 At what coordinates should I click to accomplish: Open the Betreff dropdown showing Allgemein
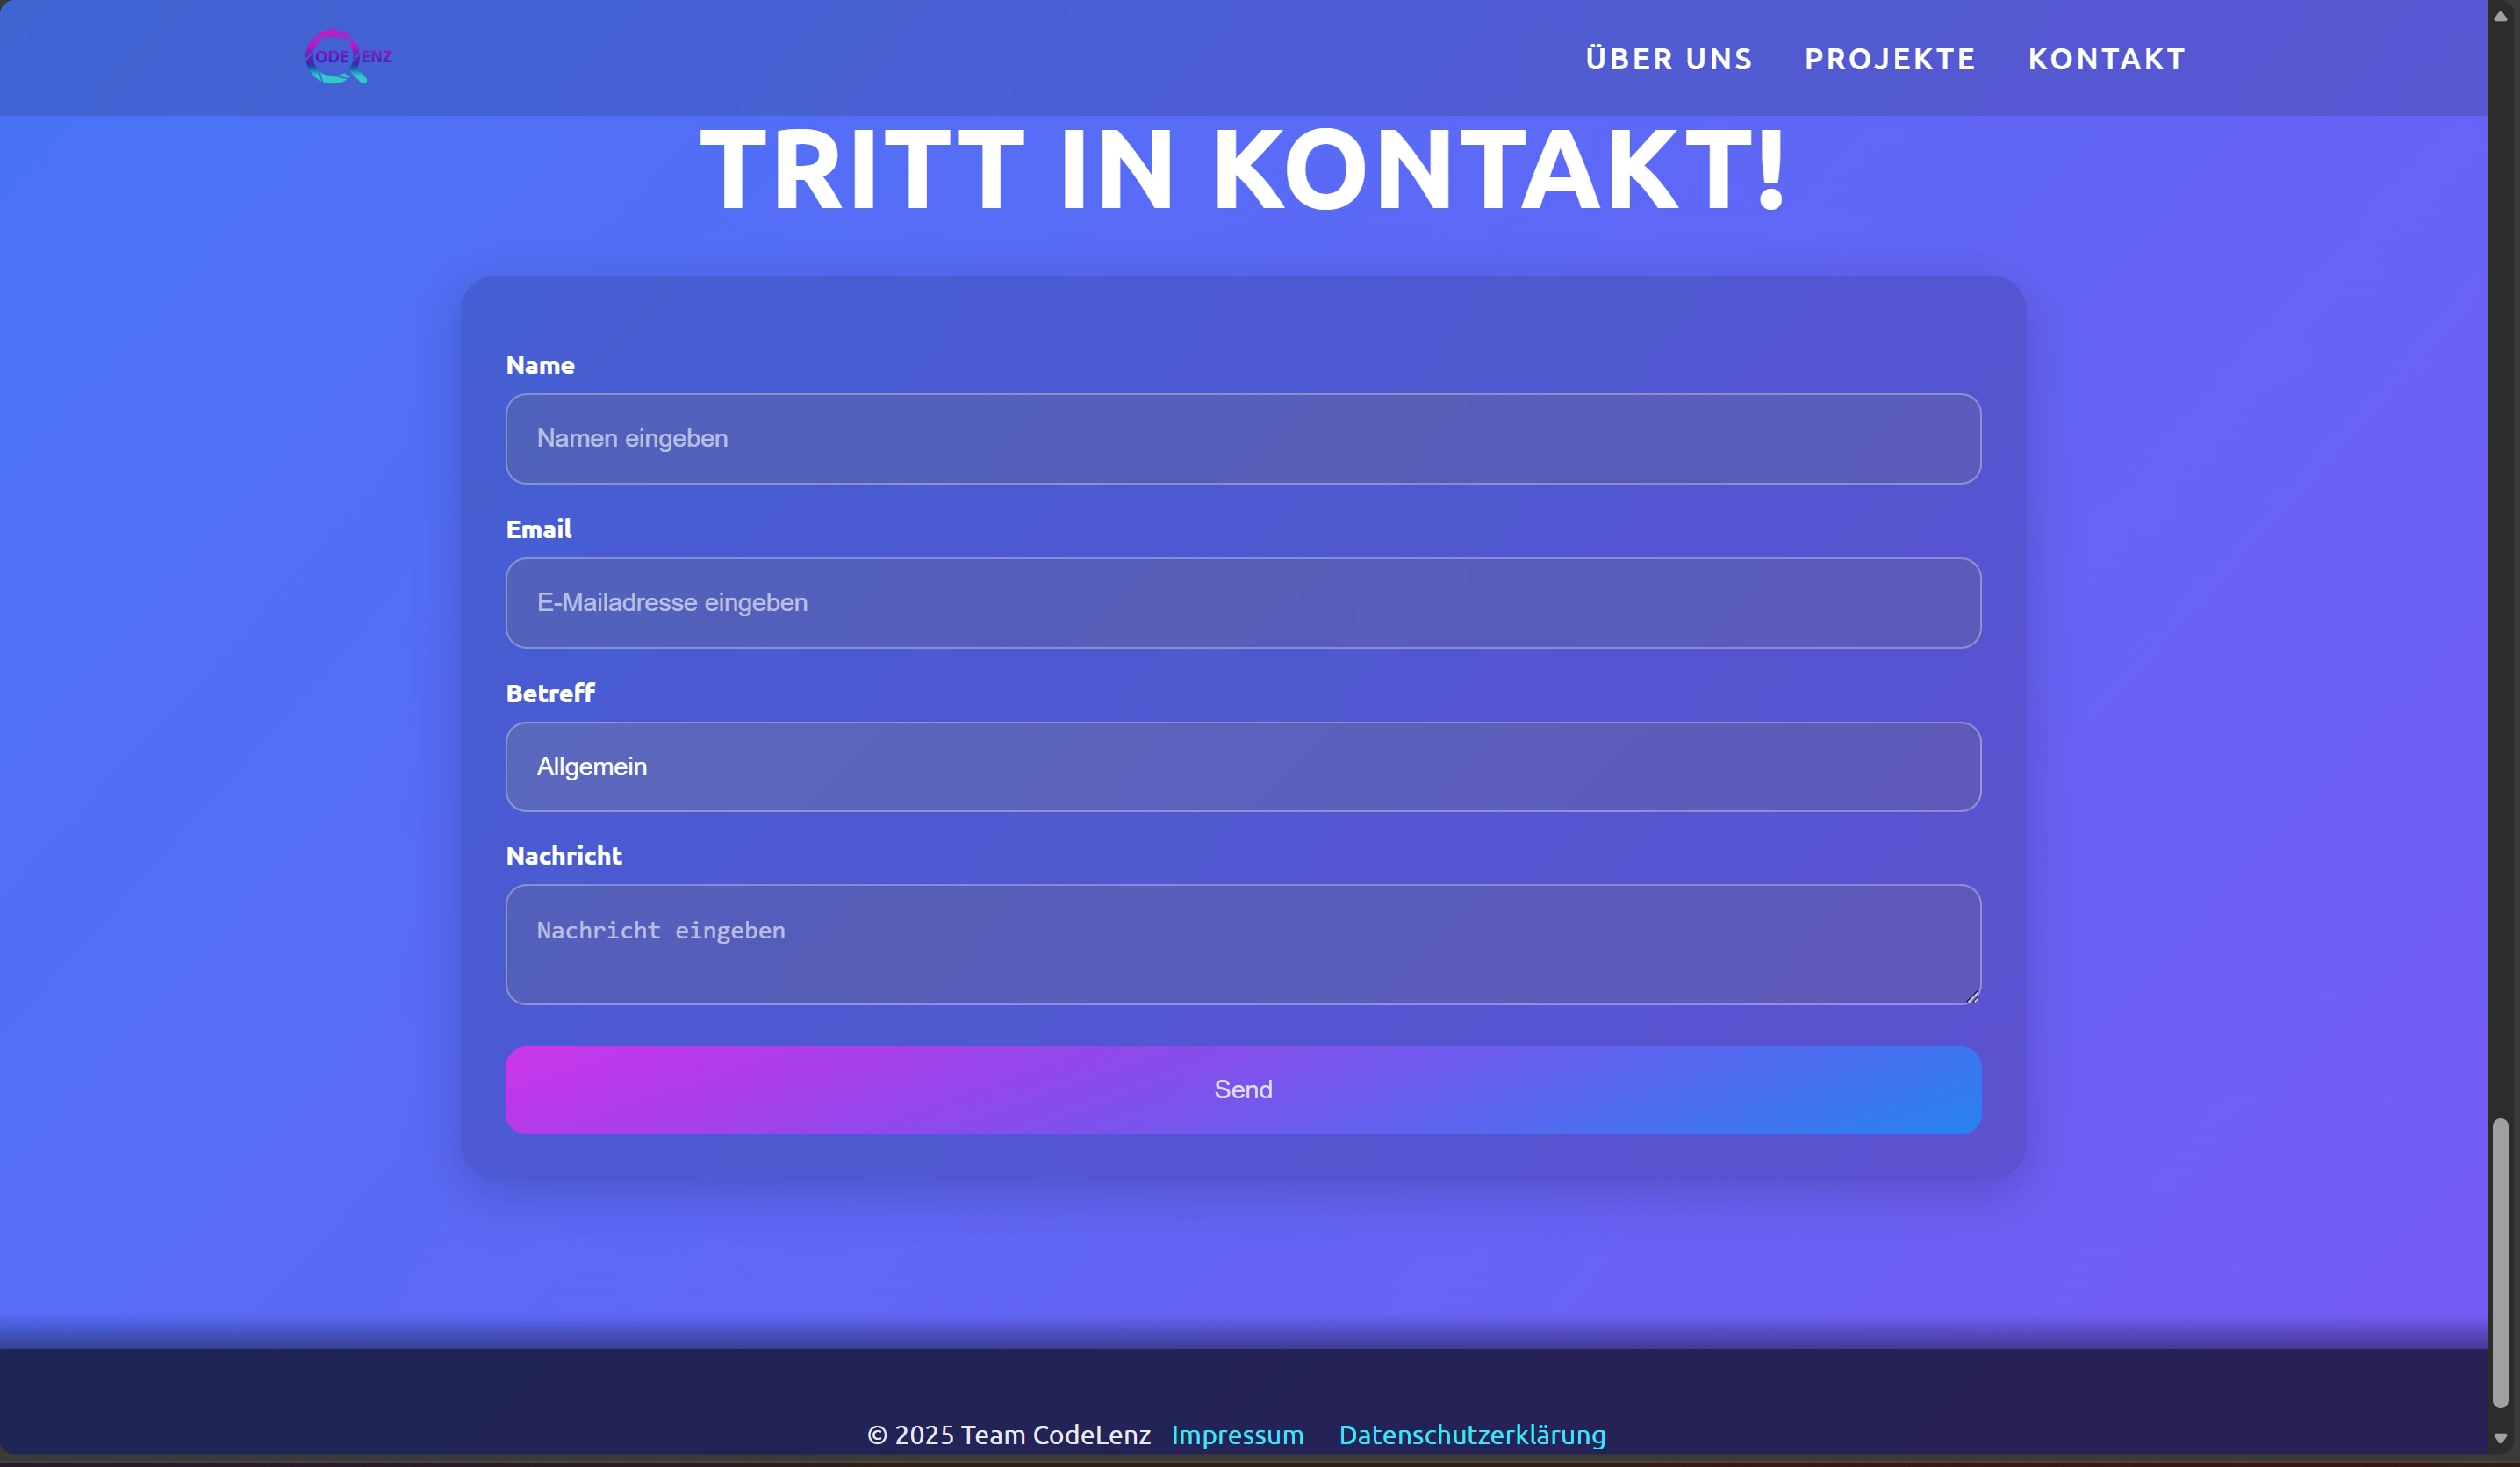pos(1242,767)
